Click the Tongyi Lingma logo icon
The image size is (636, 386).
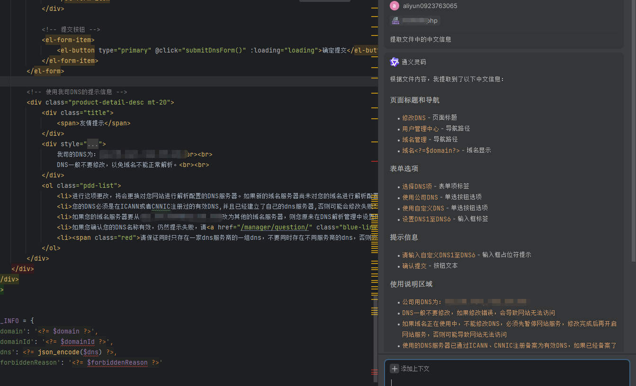tap(394, 62)
